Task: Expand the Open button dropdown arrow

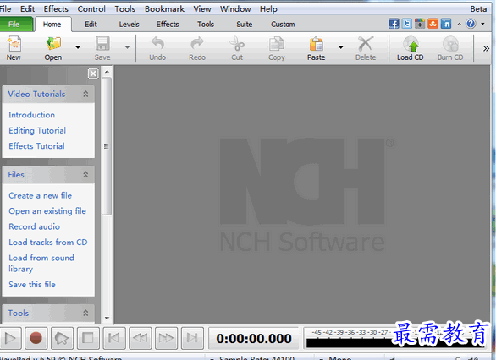Action: (x=78, y=47)
